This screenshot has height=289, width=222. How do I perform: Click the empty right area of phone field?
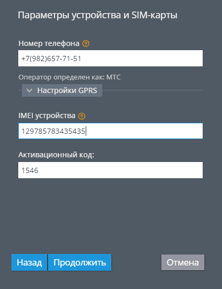142,59
